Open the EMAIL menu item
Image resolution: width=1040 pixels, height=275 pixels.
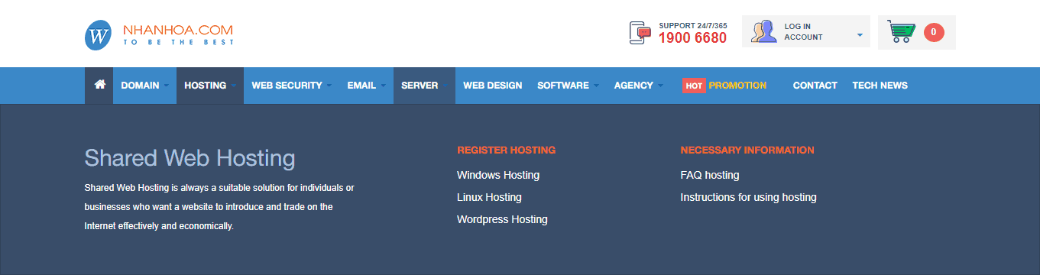pyautogui.click(x=361, y=86)
